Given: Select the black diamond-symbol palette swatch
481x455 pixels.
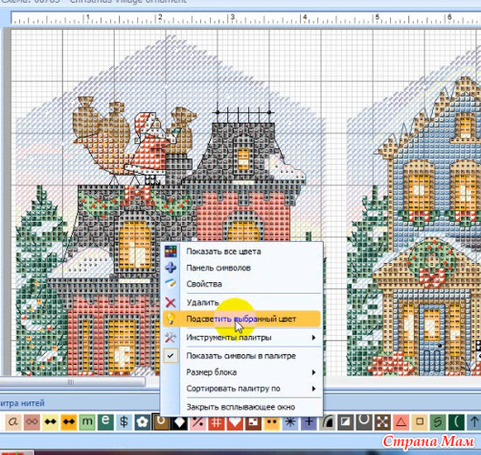Looking at the screenshot, I should [x=179, y=423].
